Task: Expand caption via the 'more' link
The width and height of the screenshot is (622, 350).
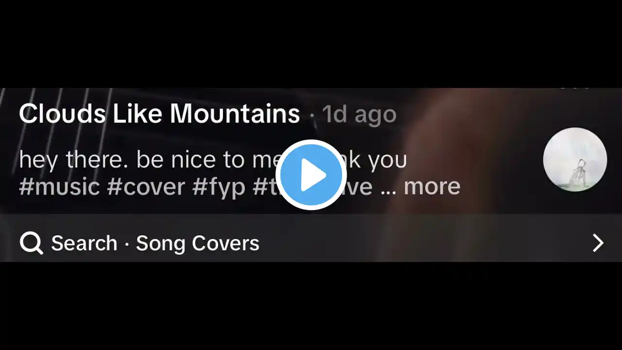Action: pos(432,186)
